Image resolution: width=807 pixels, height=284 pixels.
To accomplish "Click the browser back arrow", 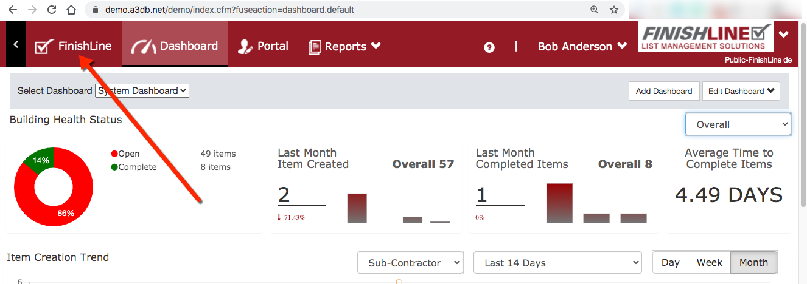I will pos(13,10).
